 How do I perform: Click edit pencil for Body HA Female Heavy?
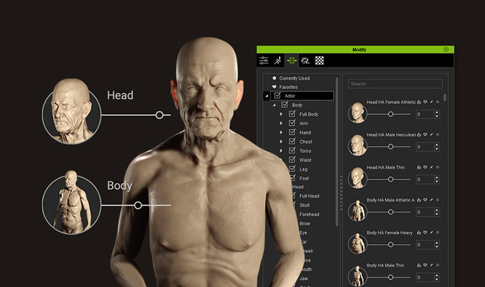pyautogui.click(x=432, y=233)
